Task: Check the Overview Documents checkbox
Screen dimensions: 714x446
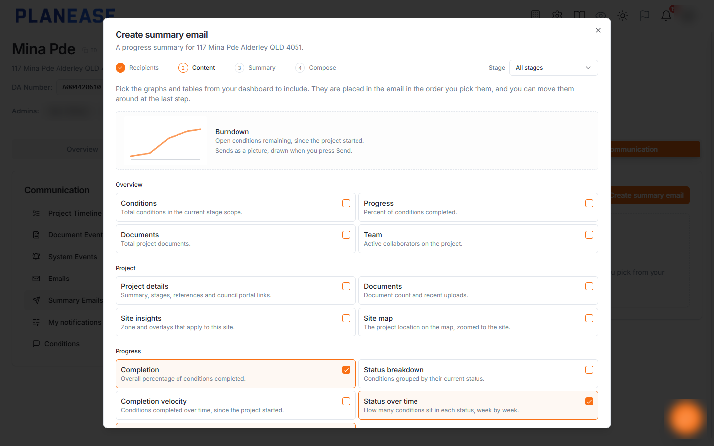Action: (346, 235)
